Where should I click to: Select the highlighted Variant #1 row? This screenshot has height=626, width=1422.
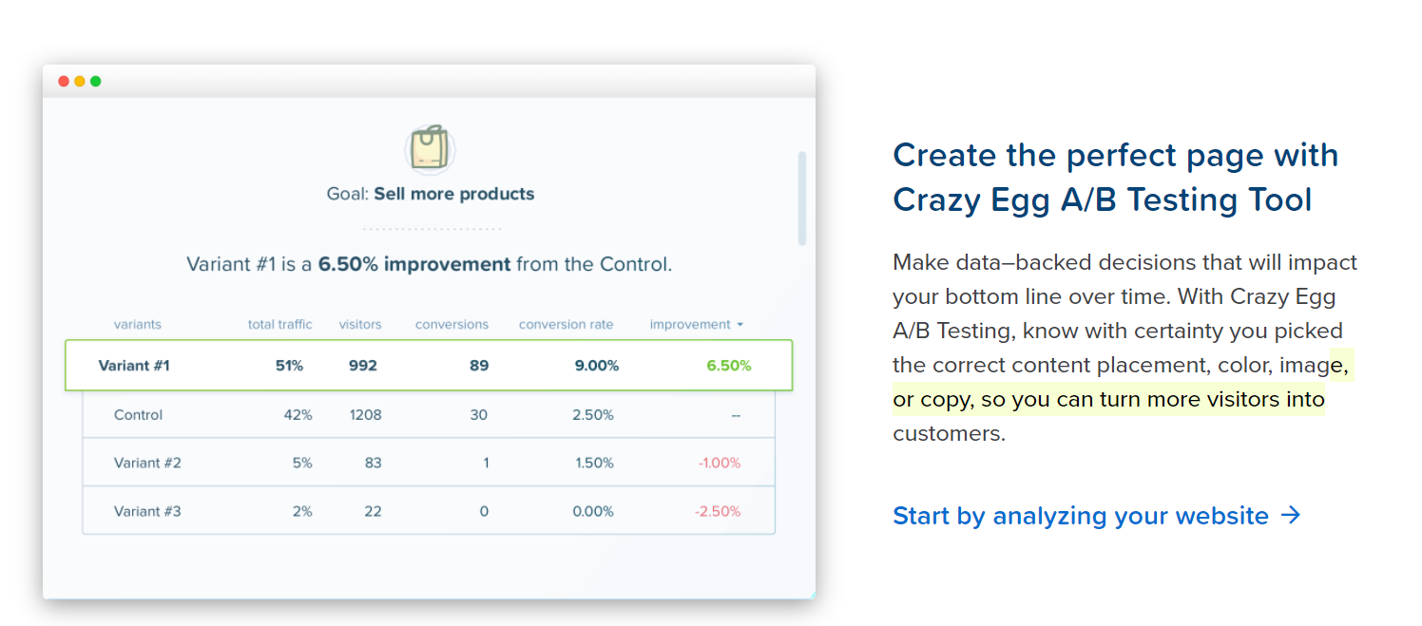tap(429, 366)
